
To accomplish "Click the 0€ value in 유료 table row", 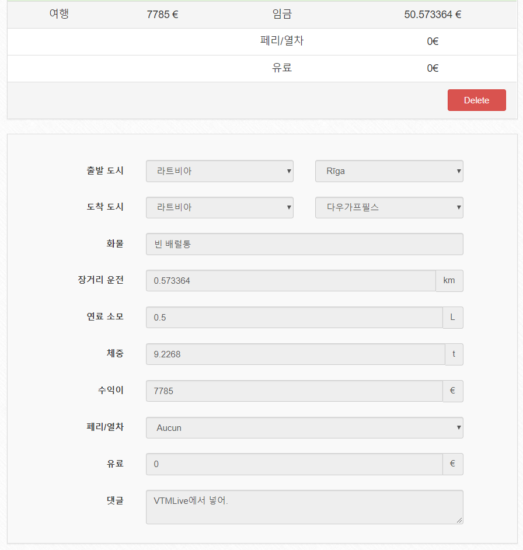I will [433, 68].
